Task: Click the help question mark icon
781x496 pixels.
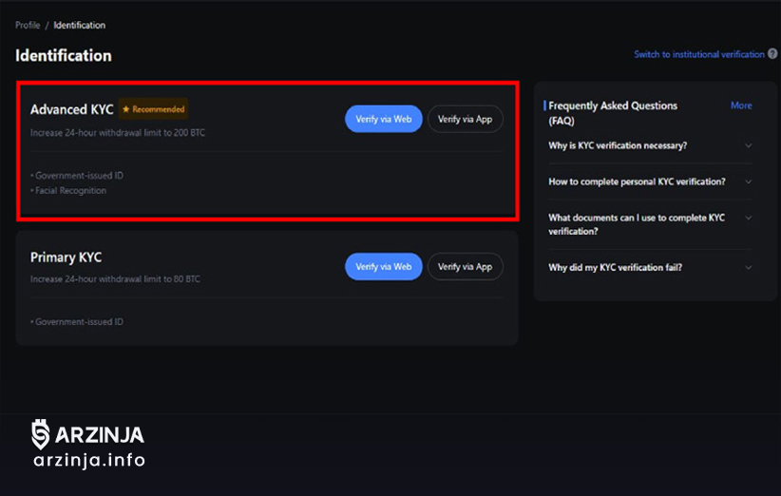Action: (x=772, y=54)
